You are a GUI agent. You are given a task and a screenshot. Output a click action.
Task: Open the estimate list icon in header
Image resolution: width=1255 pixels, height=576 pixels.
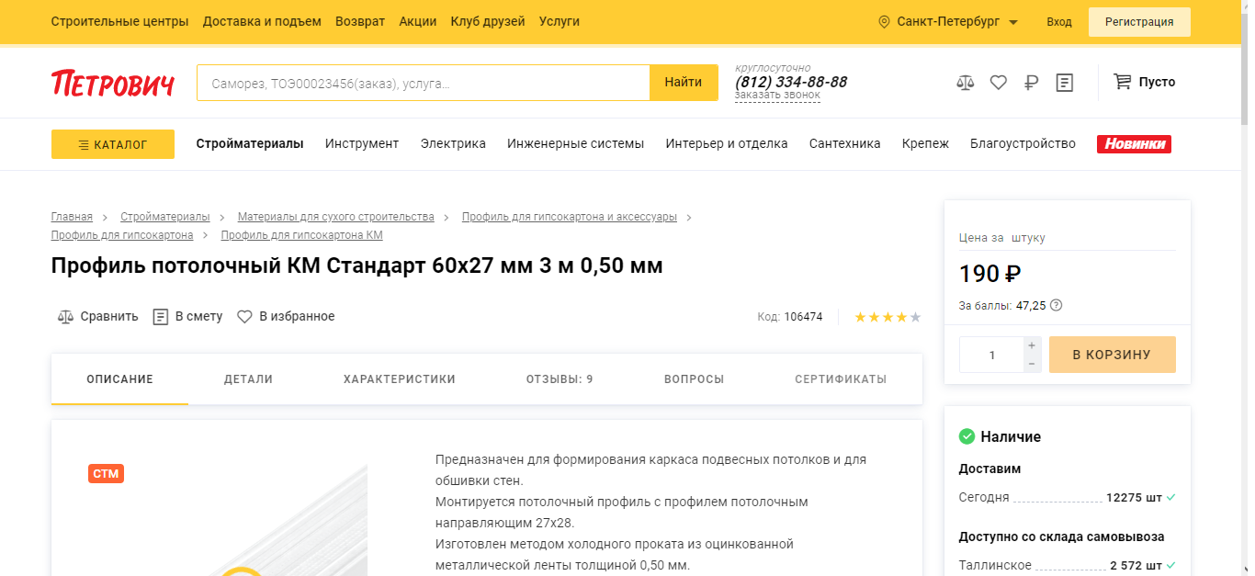coord(1065,83)
